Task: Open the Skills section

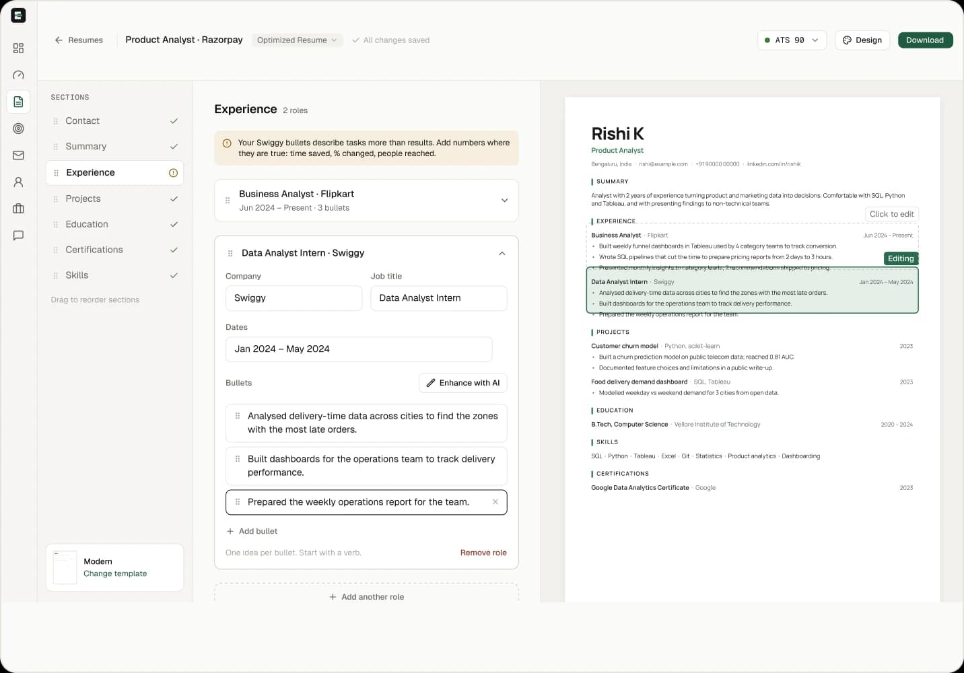Action: [114, 276]
